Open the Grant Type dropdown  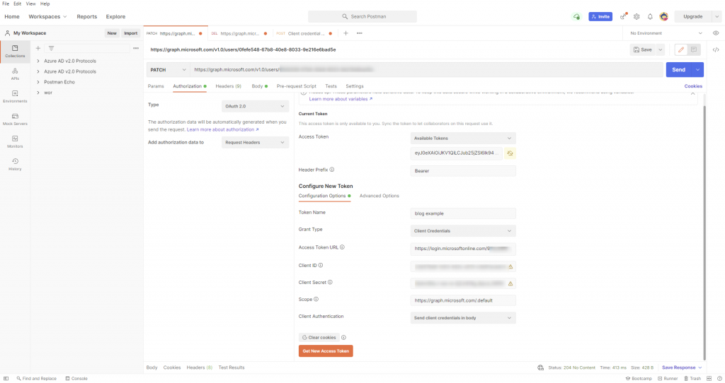tap(463, 231)
